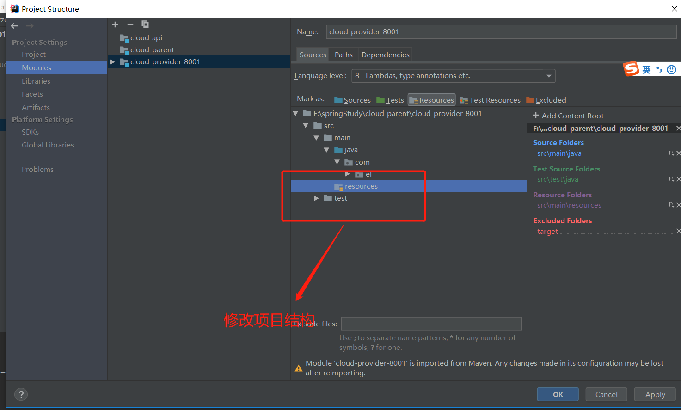Mark folder as Resources
This screenshot has width=681, height=410.
(x=431, y=100)
